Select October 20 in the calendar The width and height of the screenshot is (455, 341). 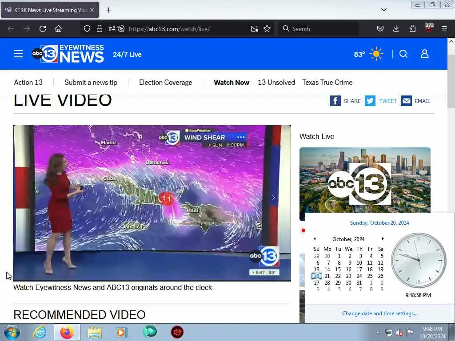(316, 276)
